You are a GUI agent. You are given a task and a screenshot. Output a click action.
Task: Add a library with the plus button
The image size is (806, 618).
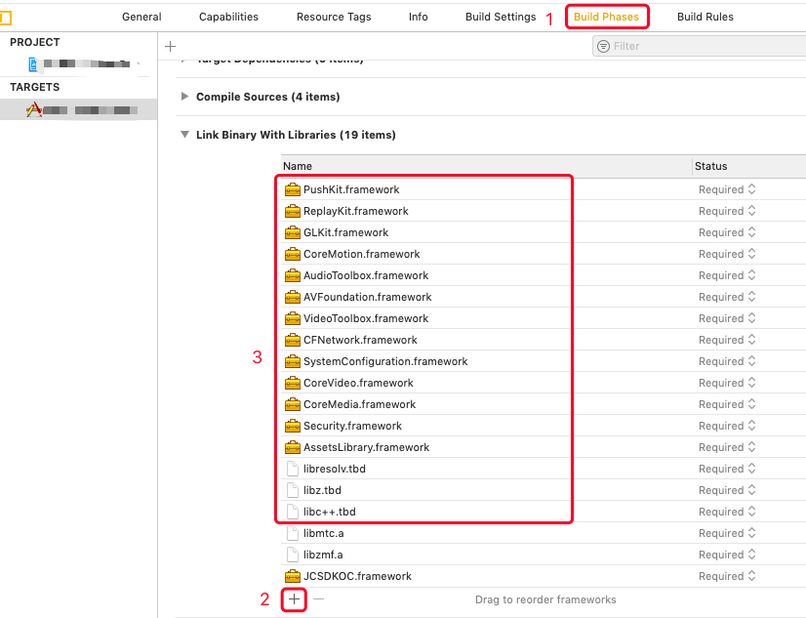pyautogui.click(x=294, y=599)
